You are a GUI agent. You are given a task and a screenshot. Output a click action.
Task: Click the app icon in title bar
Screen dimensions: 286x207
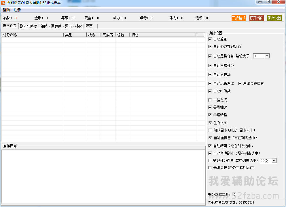(3, 3)
